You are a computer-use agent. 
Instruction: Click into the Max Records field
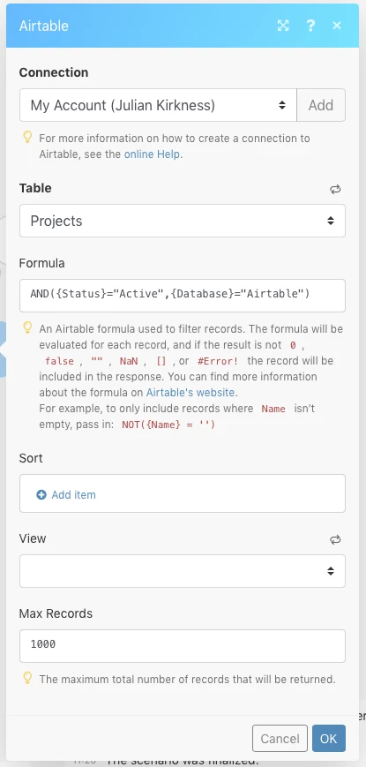(x=183, y=646)
